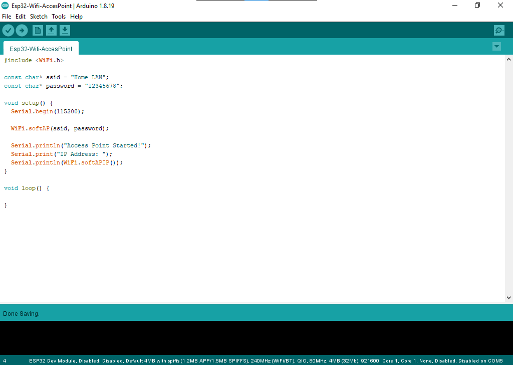Click the Upload sketch arrow icon
This screenshot has height=365, width=513.
click(22, 31)
